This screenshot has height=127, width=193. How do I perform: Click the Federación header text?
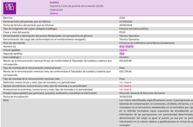click(56, 10)
